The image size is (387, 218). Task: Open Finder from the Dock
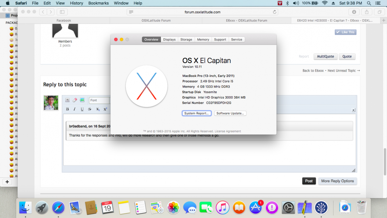[25, 207]
